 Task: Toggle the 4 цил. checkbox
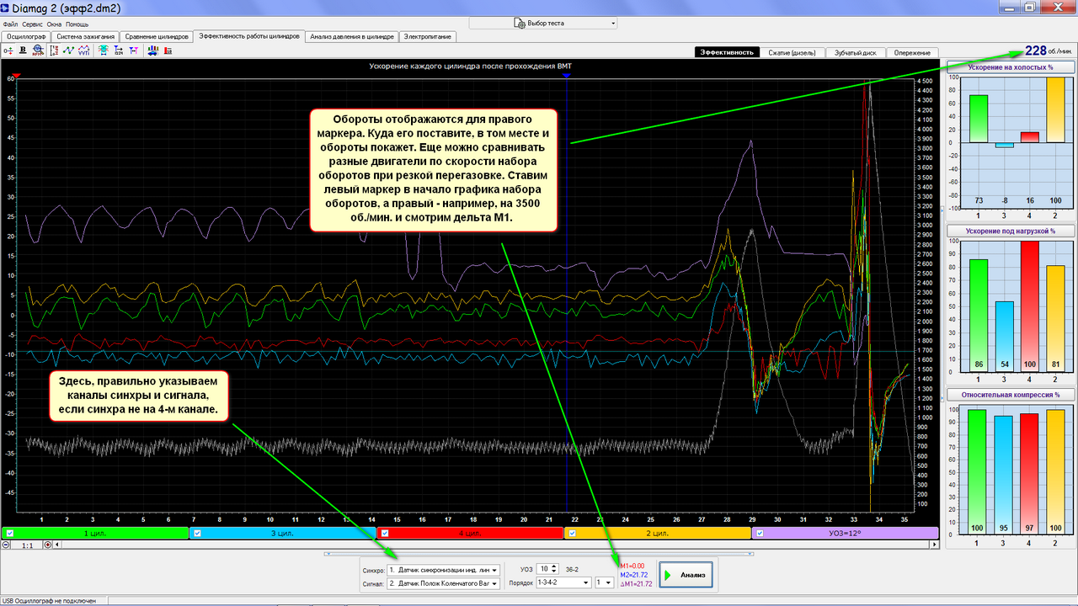point(384,533)
